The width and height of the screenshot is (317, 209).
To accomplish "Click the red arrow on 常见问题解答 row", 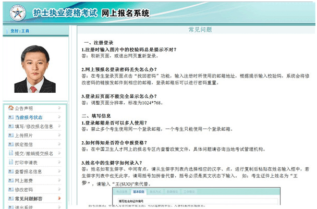I will point(59,198).
